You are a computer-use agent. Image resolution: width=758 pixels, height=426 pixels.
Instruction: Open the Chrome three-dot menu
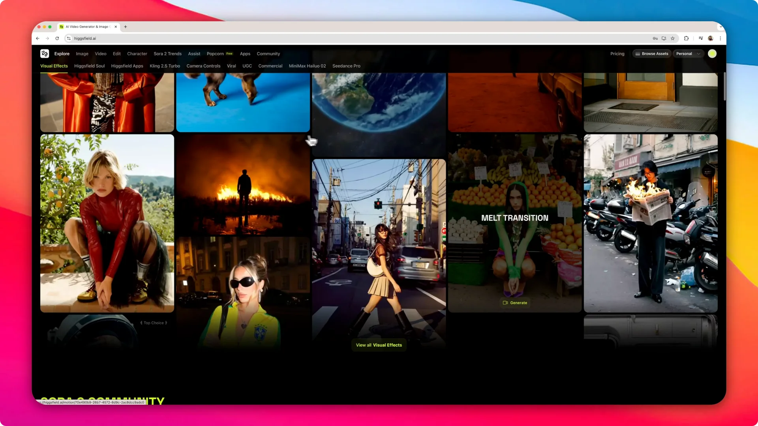pos(720,38)
